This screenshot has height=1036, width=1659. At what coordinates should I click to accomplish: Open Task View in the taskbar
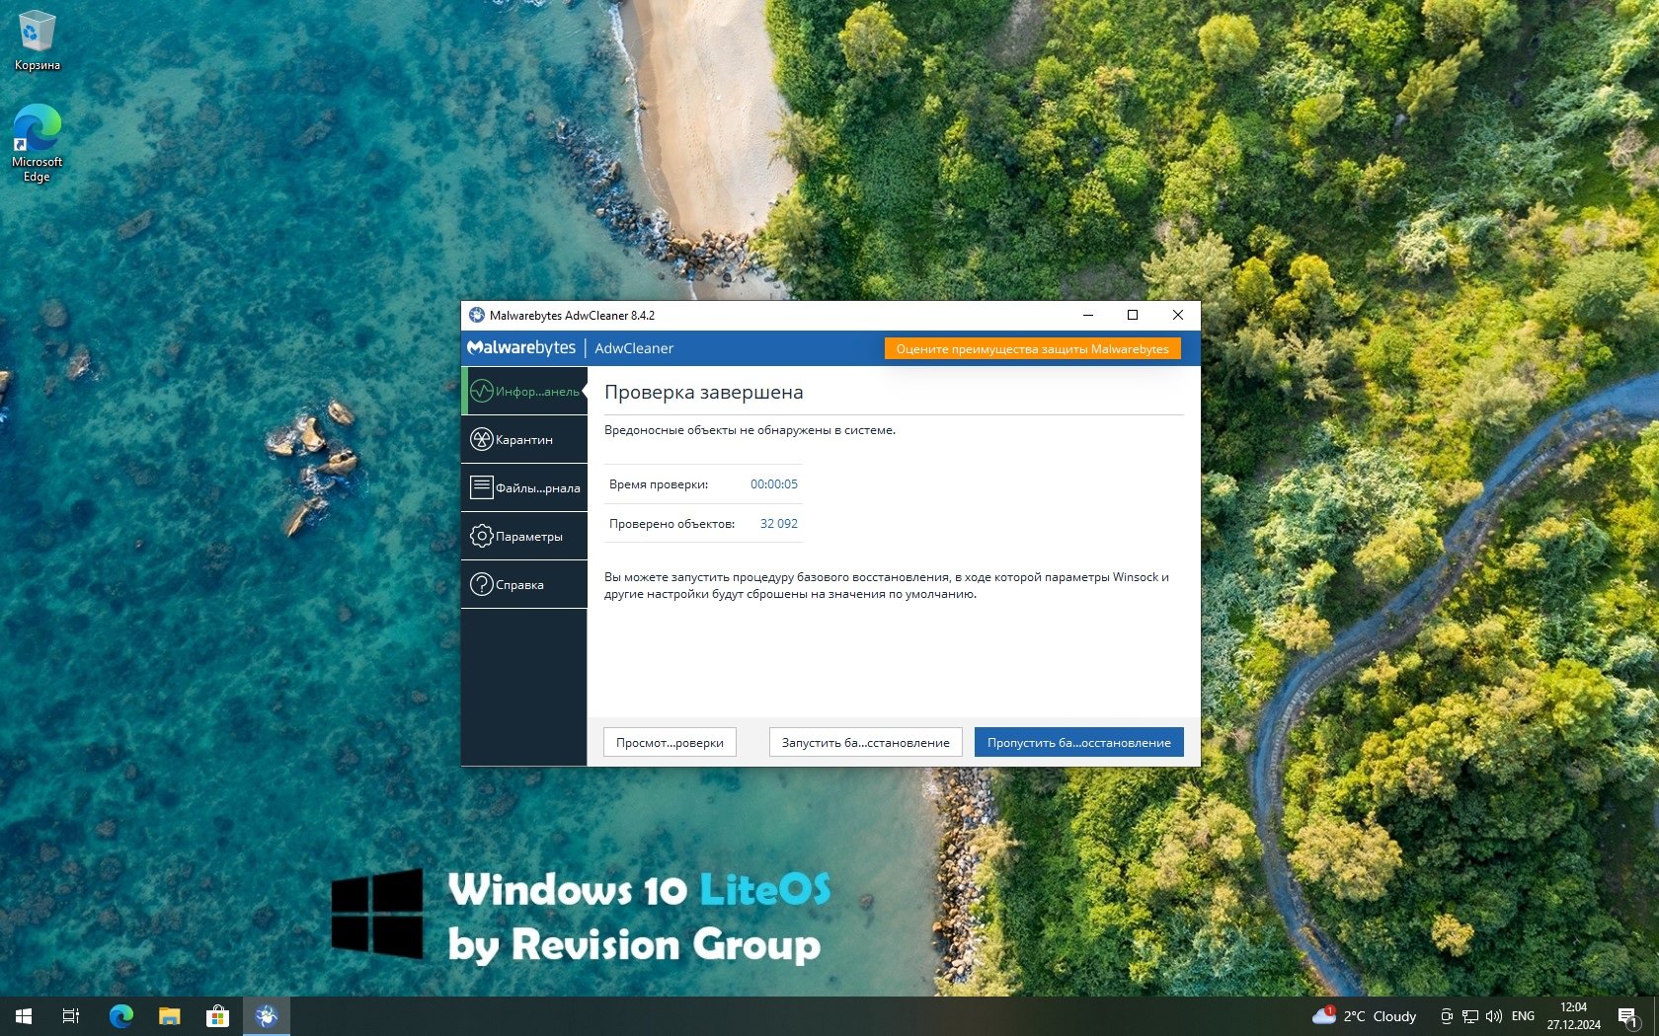(x=71, y=1016)
